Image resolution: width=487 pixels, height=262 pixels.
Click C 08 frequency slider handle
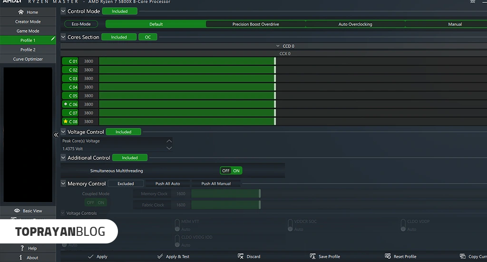click(275, 121)
